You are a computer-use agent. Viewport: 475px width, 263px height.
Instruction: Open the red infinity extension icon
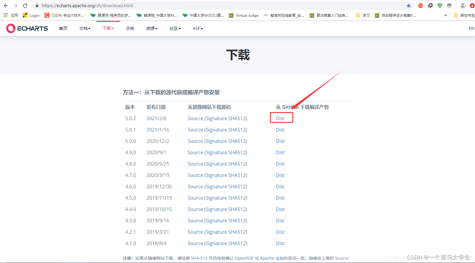tap(421, 6)
